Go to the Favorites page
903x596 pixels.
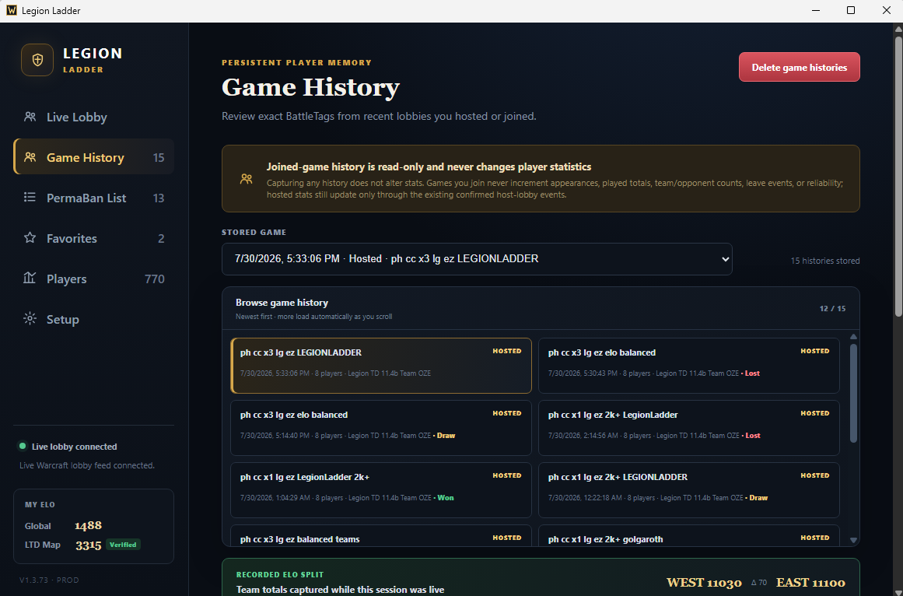[94, 238]
